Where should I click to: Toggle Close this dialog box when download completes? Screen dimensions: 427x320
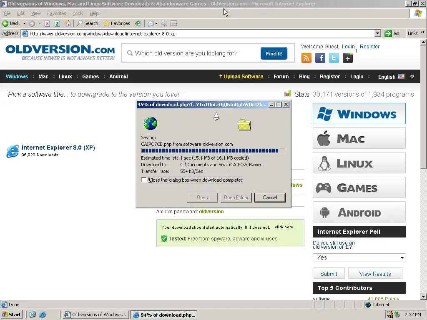pos(144,180)
